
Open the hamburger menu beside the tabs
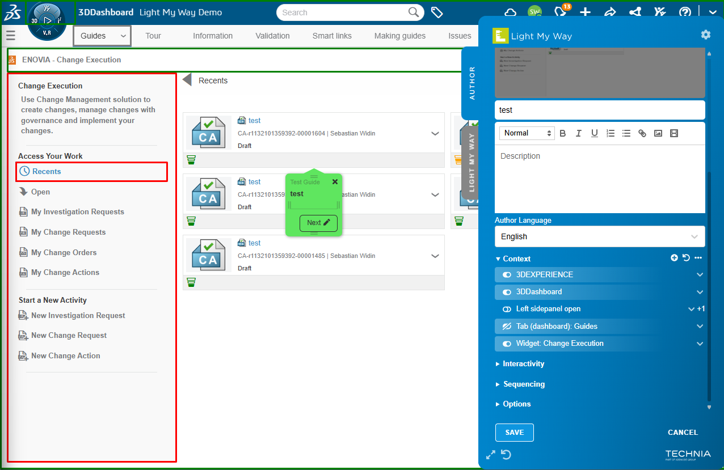[10, 36]
